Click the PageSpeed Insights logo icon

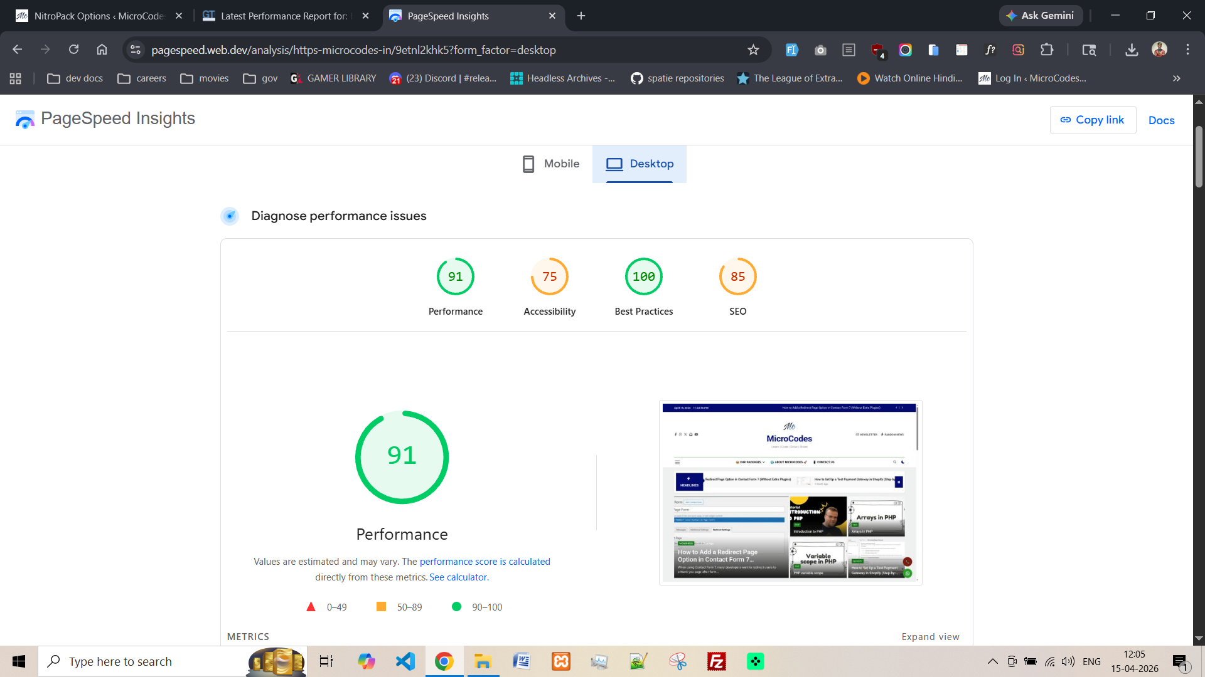click(x=25, y=119)
